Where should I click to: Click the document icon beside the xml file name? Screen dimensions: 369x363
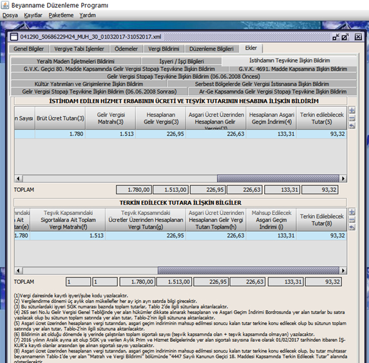[14, 37]
